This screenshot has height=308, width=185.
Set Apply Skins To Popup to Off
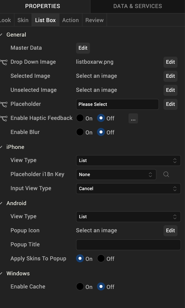(101, 259)
